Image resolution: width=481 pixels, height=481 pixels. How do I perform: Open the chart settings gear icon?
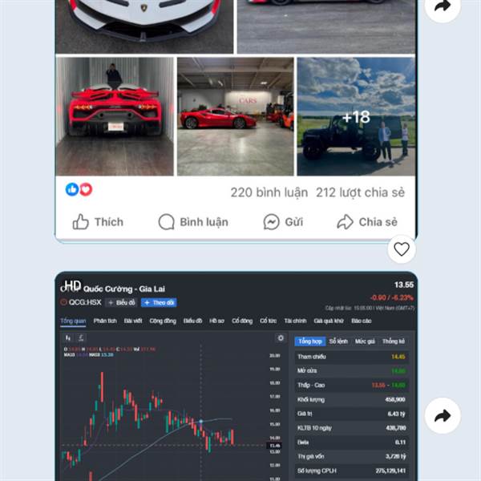point(281,338)
